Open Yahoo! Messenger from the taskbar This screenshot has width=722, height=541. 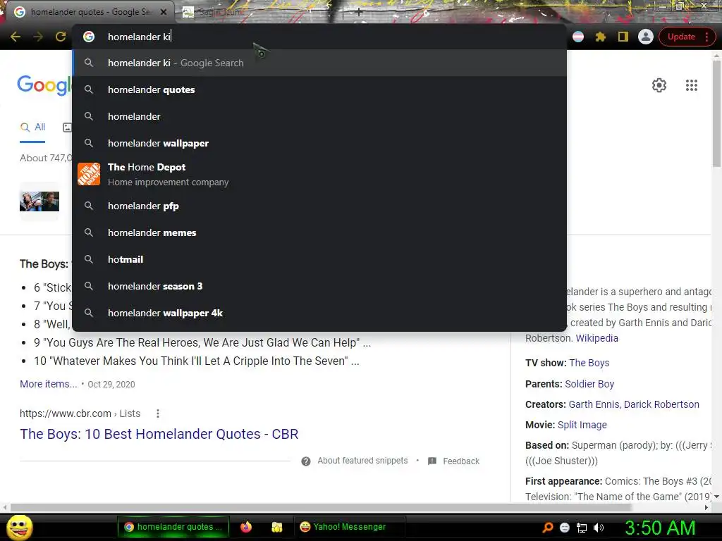[x=349, y=527]
